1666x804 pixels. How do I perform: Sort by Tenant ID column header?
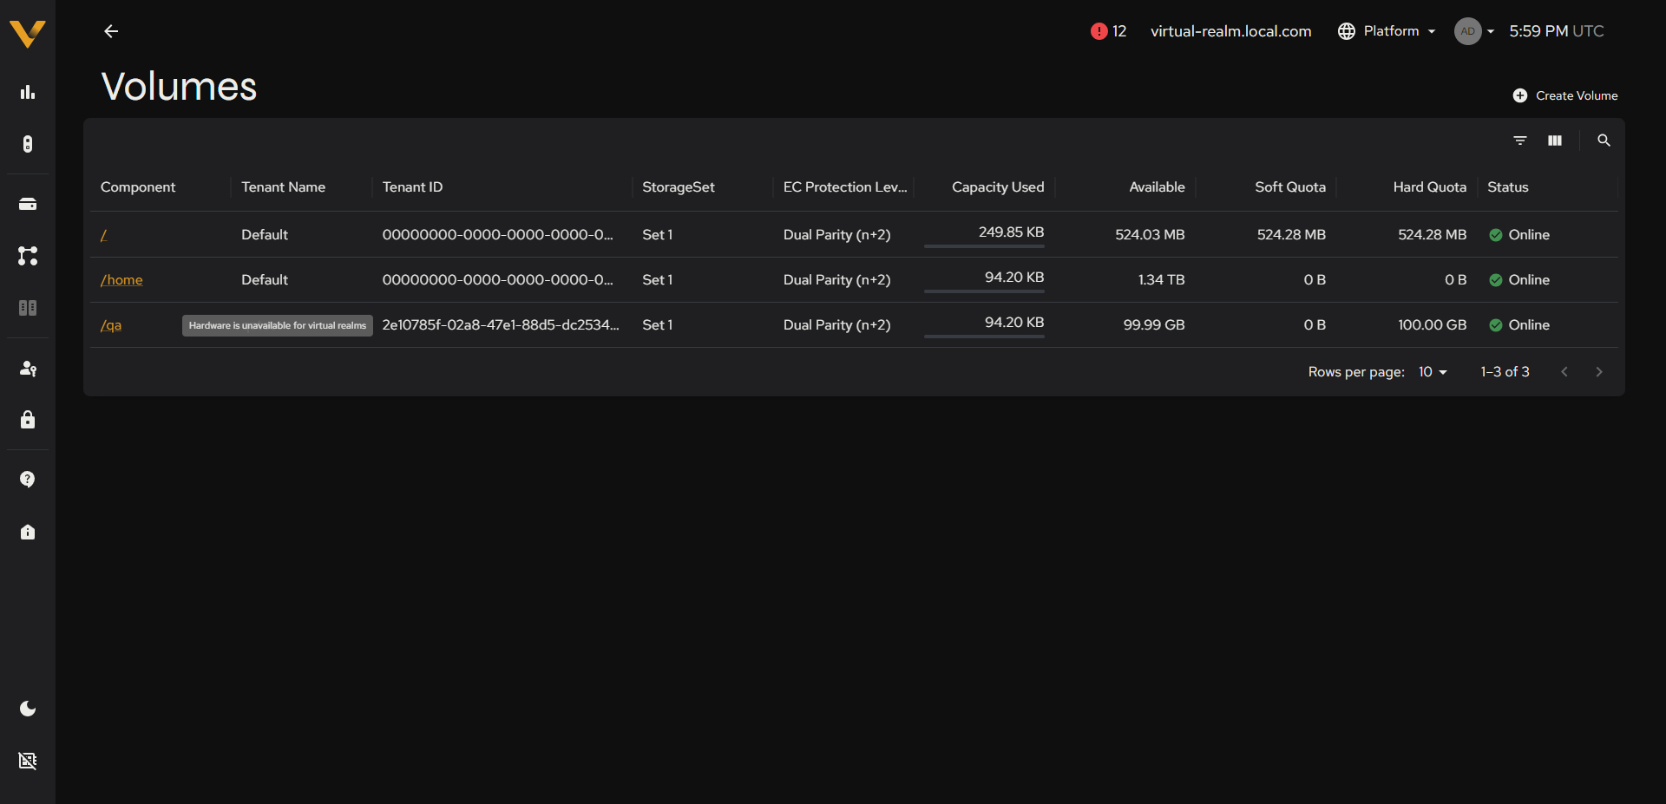(412, 187)
